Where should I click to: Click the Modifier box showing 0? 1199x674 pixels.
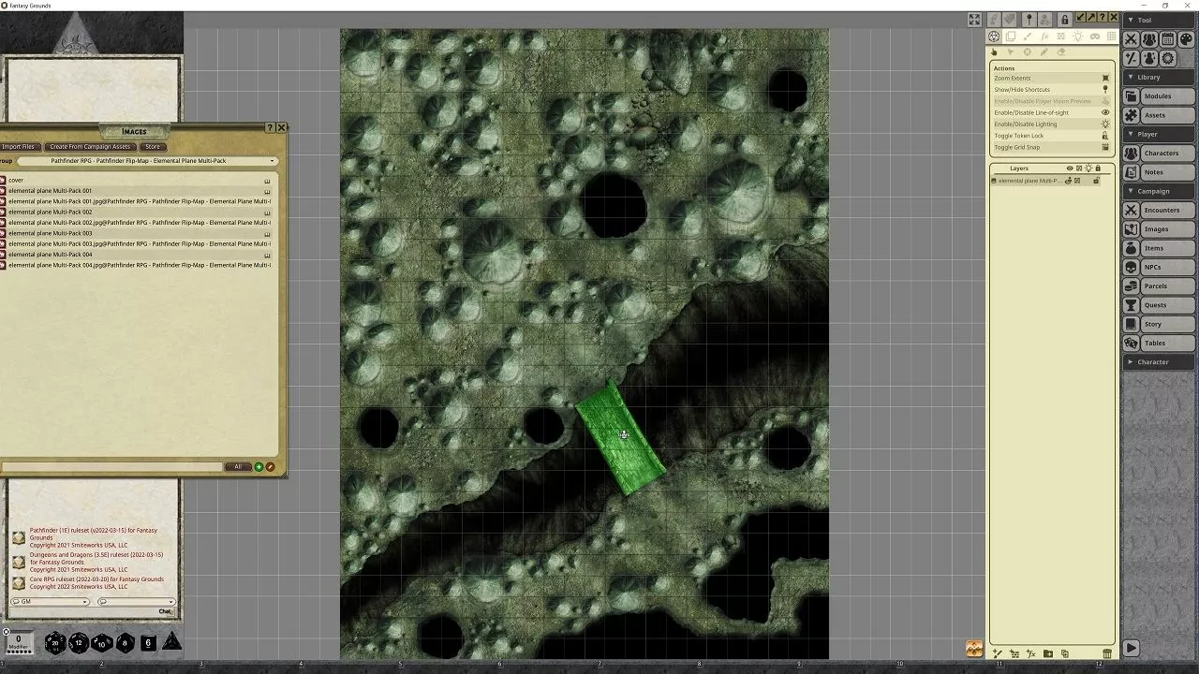click(18, 641)
